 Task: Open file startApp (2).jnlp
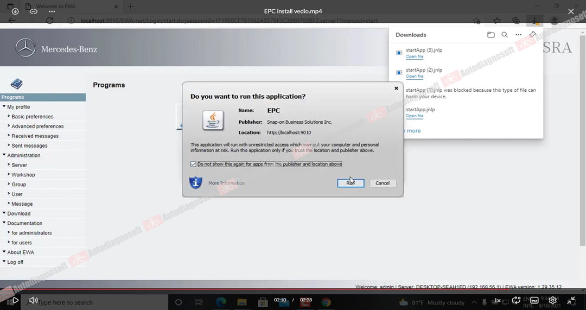[x=415, y=77]
